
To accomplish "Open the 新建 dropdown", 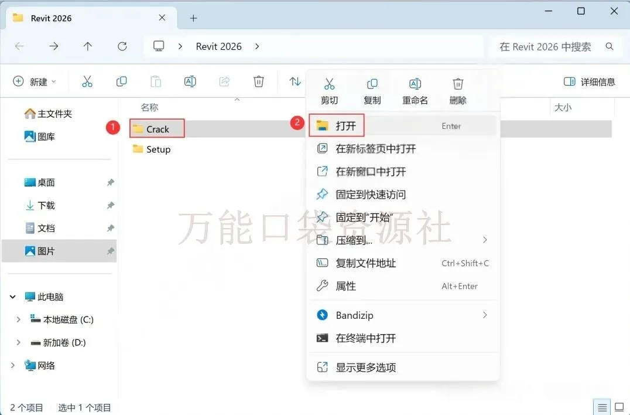I will click(x=35, y=81).
